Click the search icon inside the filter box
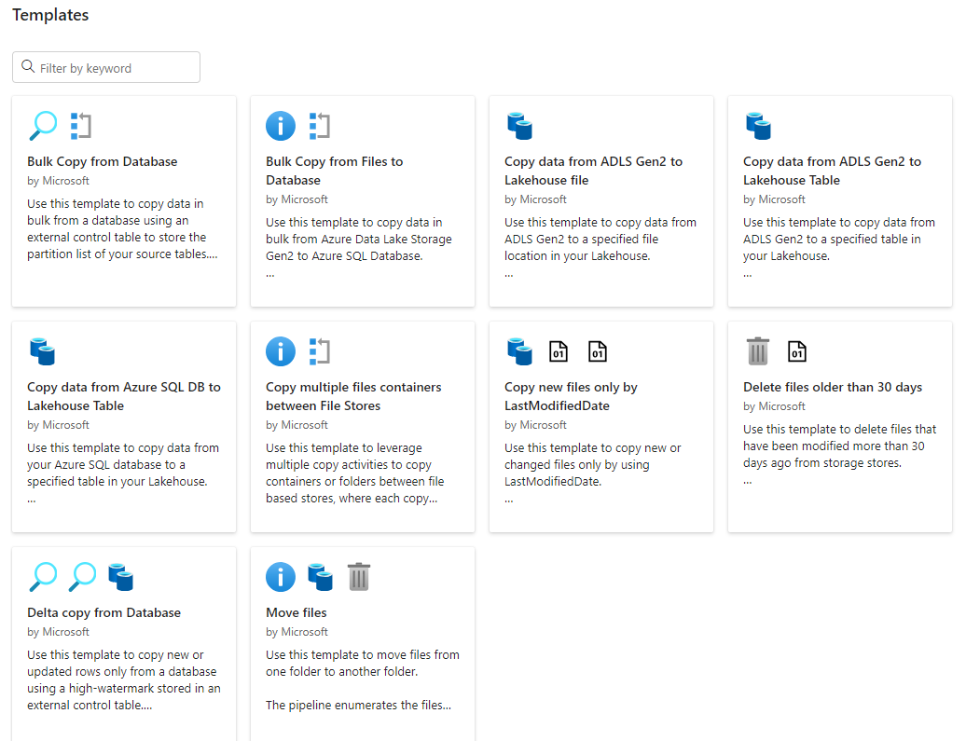966x741 pixels. pos(27,66)
